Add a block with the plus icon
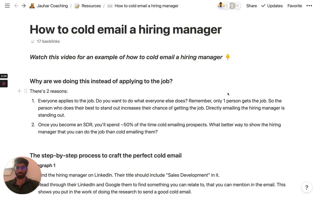Screen dimensions: 317x198 (19, 91)
